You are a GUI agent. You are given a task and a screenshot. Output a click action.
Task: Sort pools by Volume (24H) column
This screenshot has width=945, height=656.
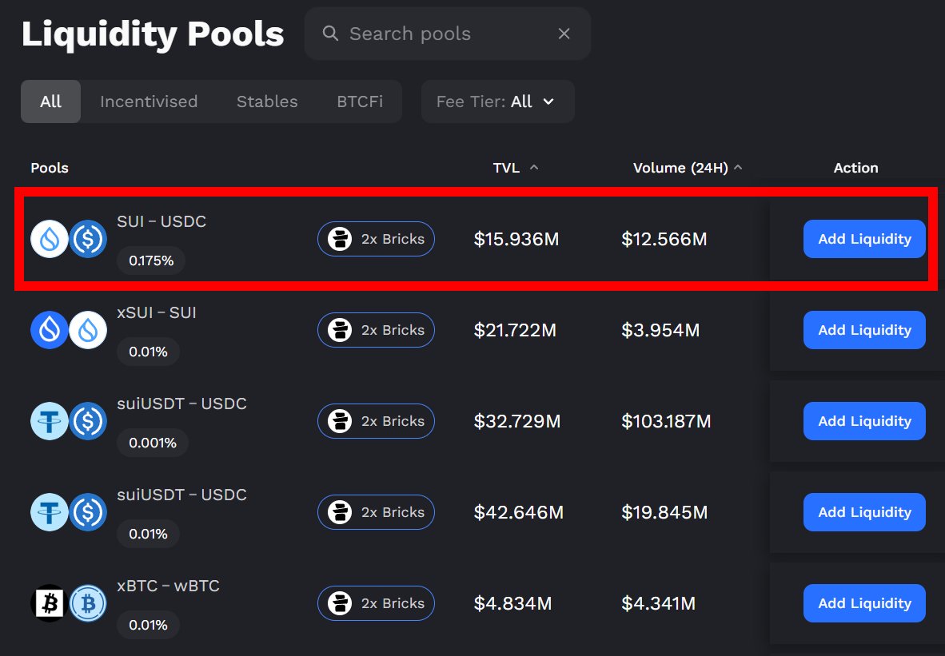[x=687, y=168]
